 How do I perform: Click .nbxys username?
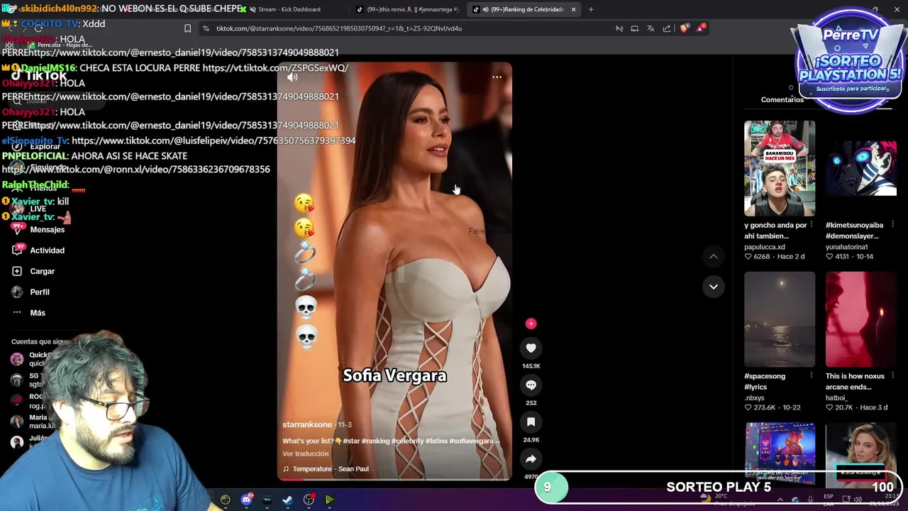pos(754,398)
